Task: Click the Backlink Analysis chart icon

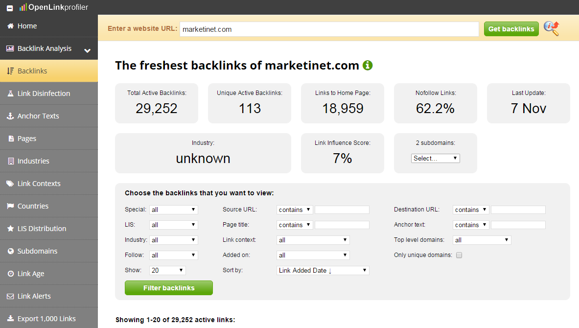Action: click(10, 48)
